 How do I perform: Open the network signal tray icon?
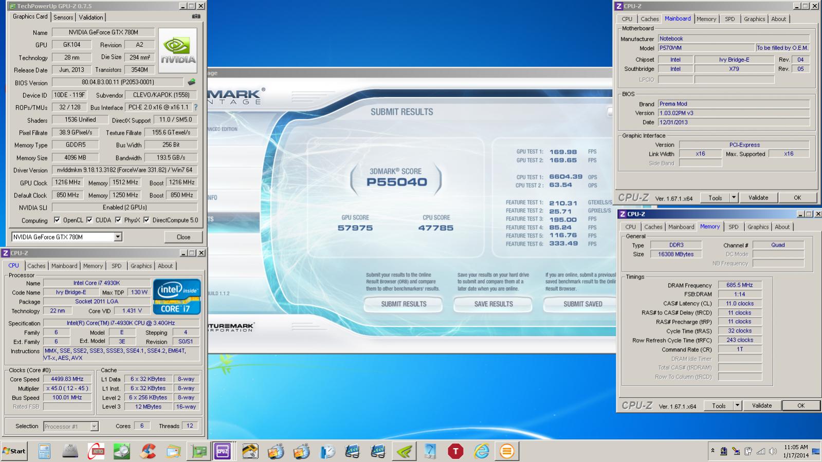760,451
